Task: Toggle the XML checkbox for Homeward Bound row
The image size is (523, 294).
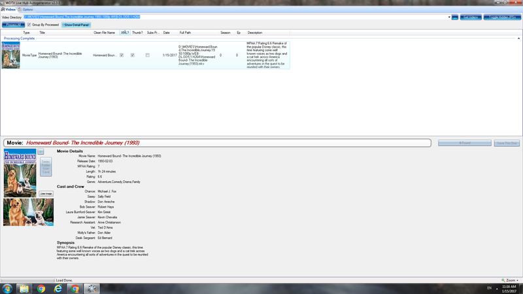Action: point(122,55)
